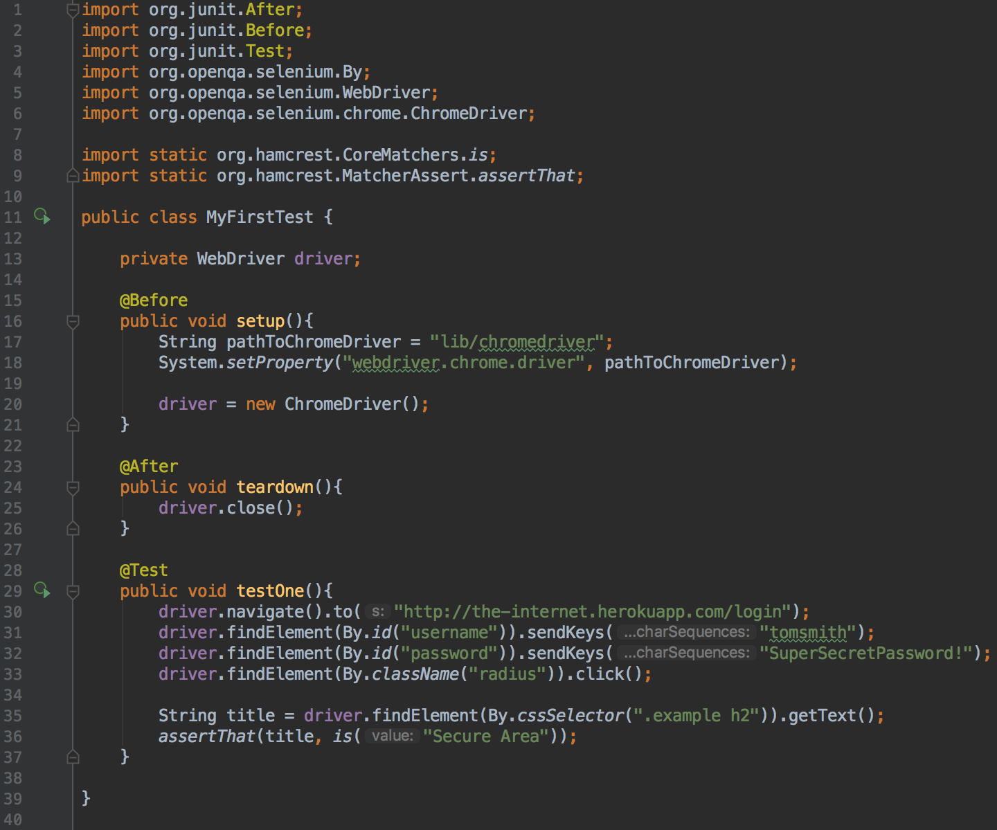Click line number 20 in the gutter
The height and width of the screenshot is (830, 997).
click(x=12, y=404)
